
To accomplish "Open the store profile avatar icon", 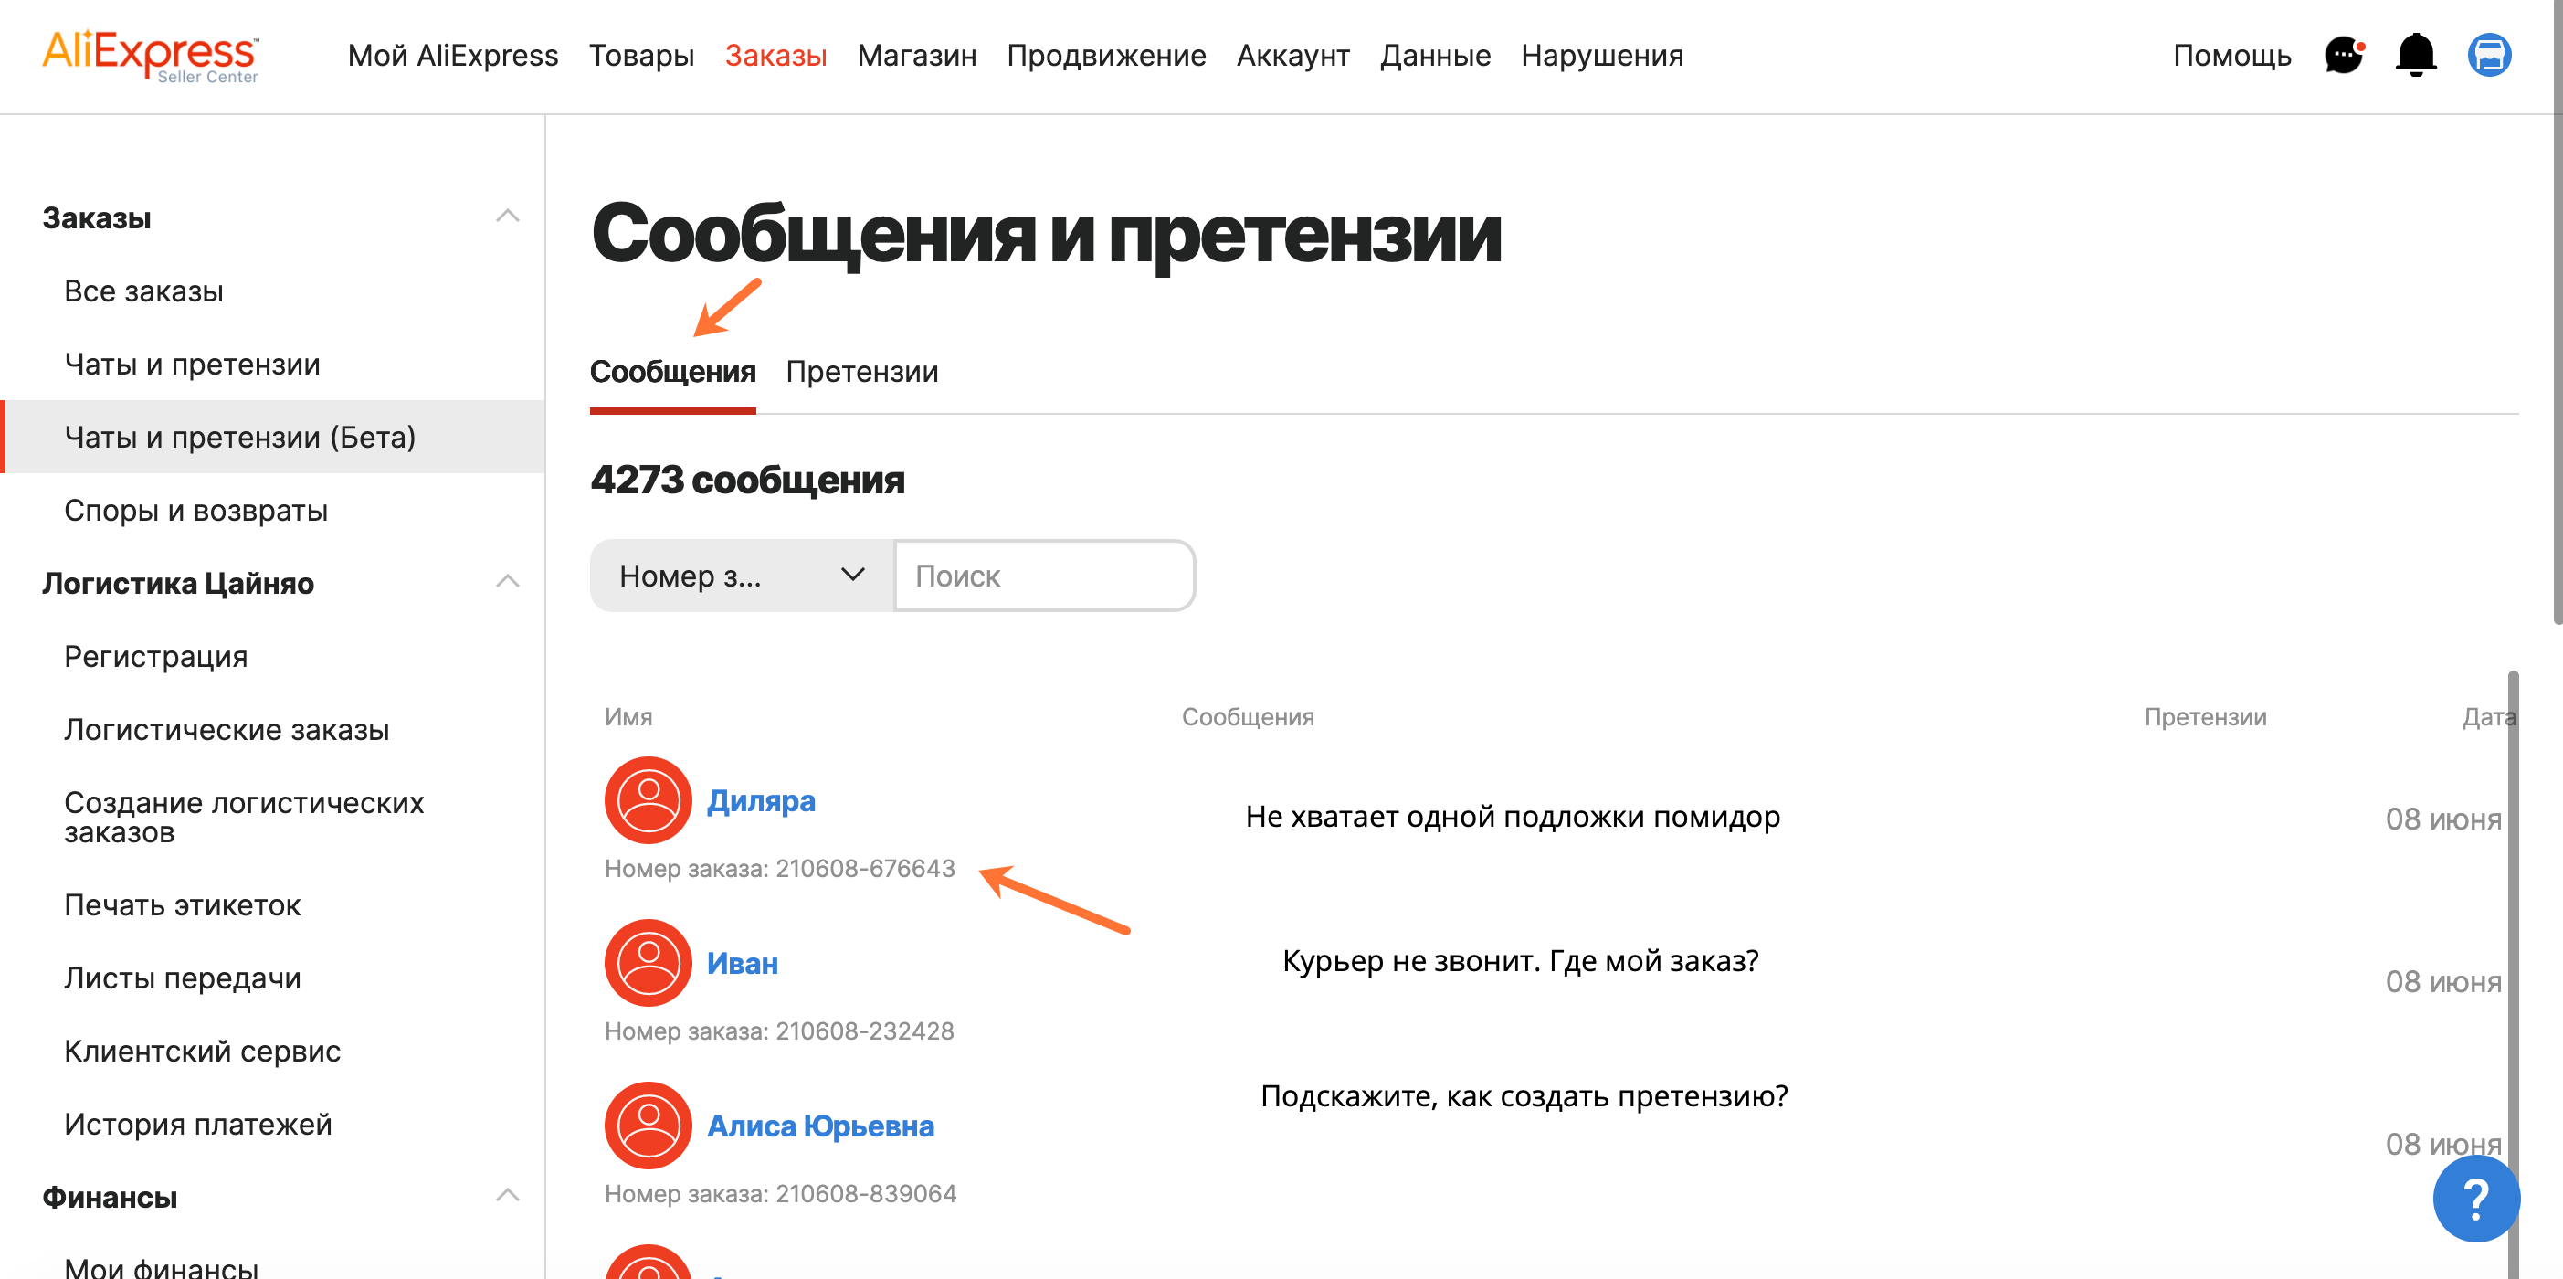I will [2488, 55].
